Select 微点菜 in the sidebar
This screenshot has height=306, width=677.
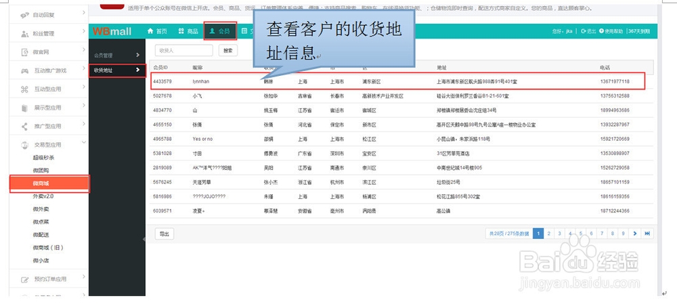tap(41, 222)
